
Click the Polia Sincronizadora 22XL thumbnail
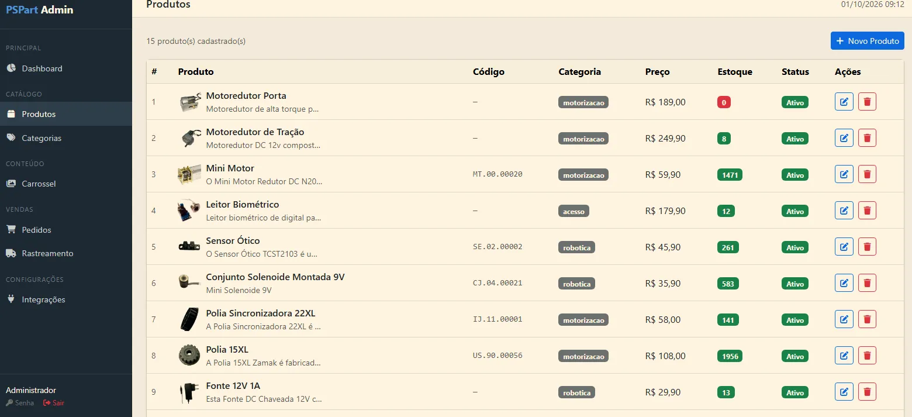(x=189, y=319)
